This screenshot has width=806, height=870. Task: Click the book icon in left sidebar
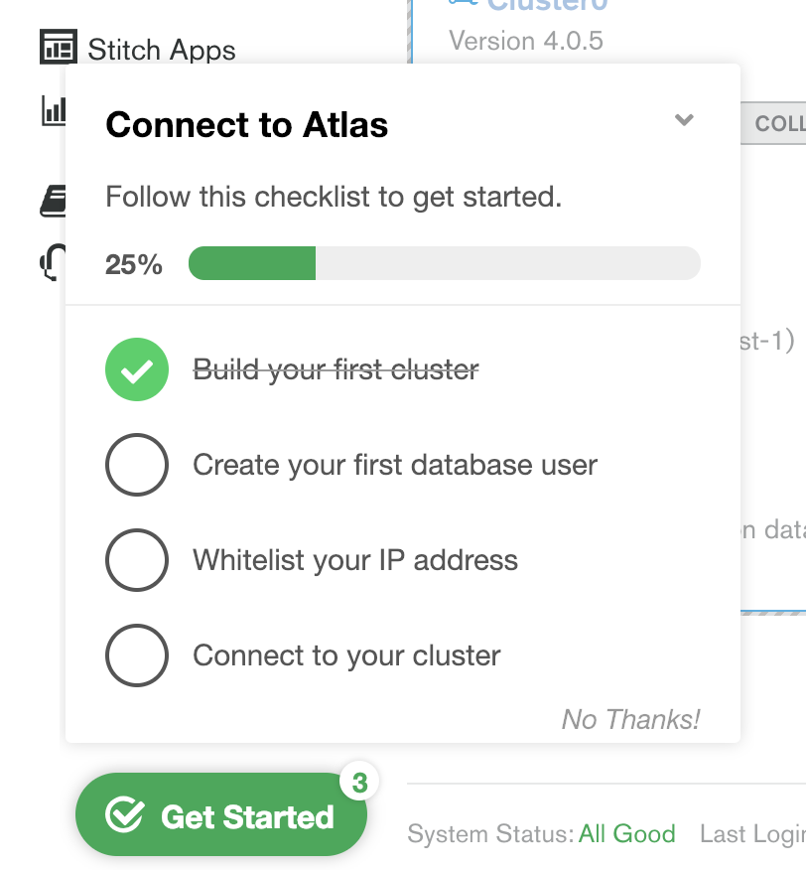coord(53,203)
